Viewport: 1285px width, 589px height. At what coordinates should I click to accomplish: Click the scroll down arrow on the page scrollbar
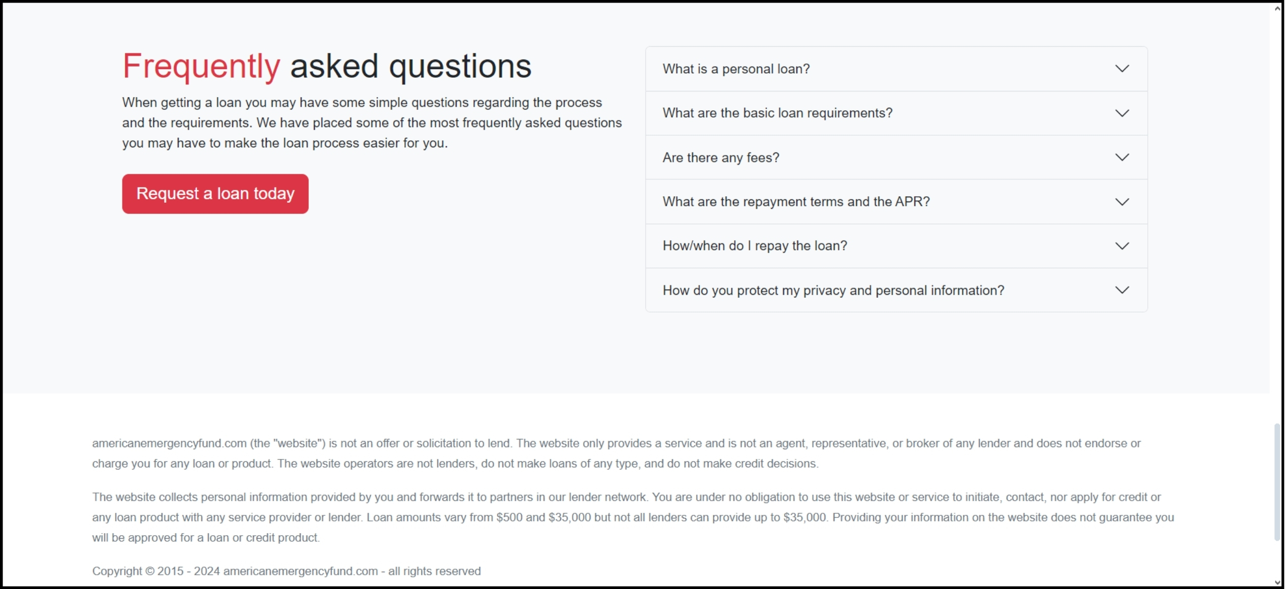tap(1277, 582)
